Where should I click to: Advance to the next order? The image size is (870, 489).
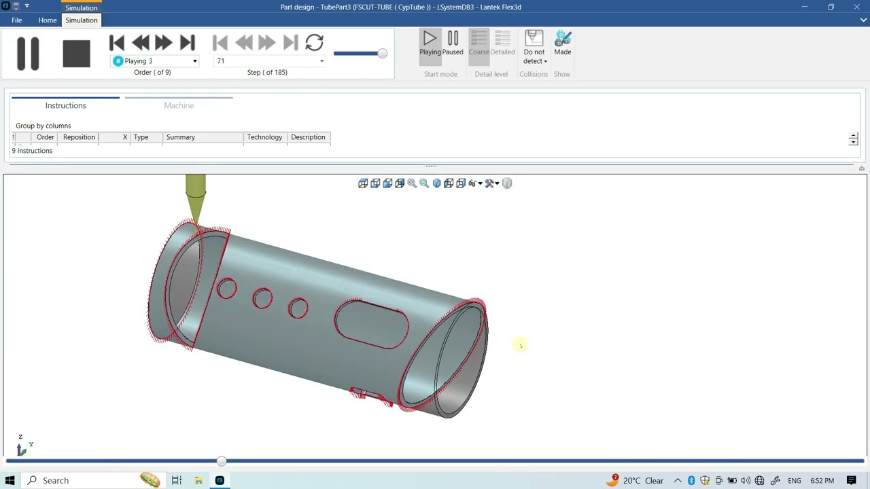[164, 43]
